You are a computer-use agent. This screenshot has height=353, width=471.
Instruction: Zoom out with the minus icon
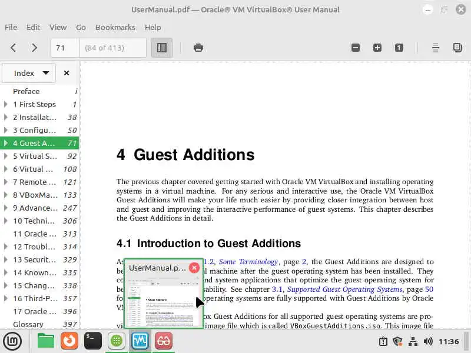(356, 48)
